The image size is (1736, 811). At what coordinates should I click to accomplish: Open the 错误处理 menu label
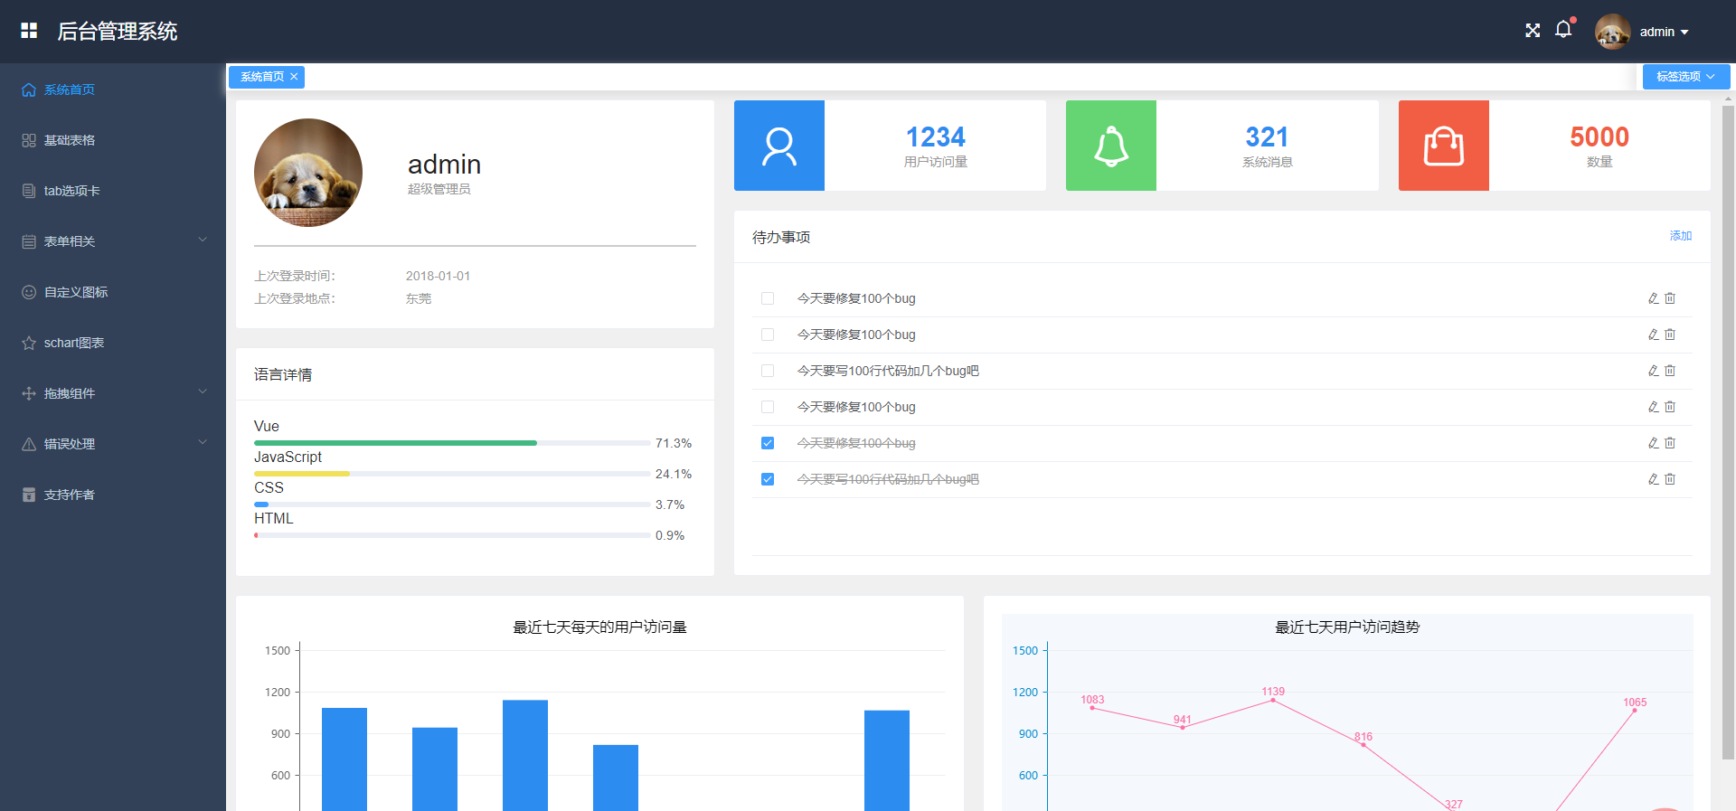(70, 444)
